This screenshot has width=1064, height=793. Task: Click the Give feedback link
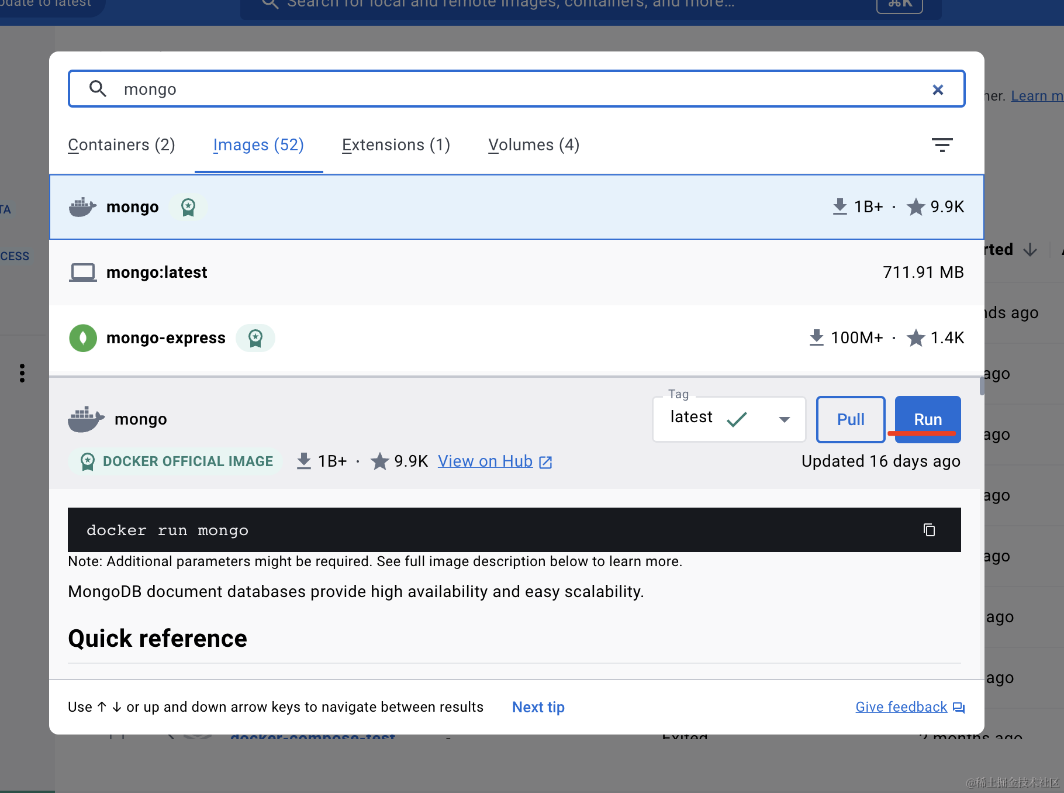[x=901, y=708]
